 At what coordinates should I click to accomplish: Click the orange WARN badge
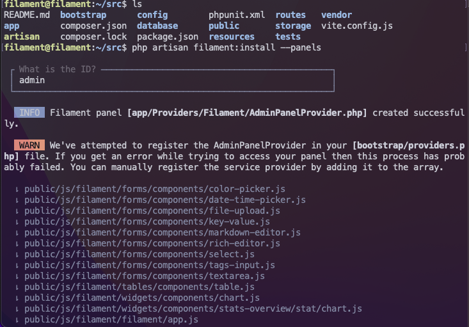point(29,145)
